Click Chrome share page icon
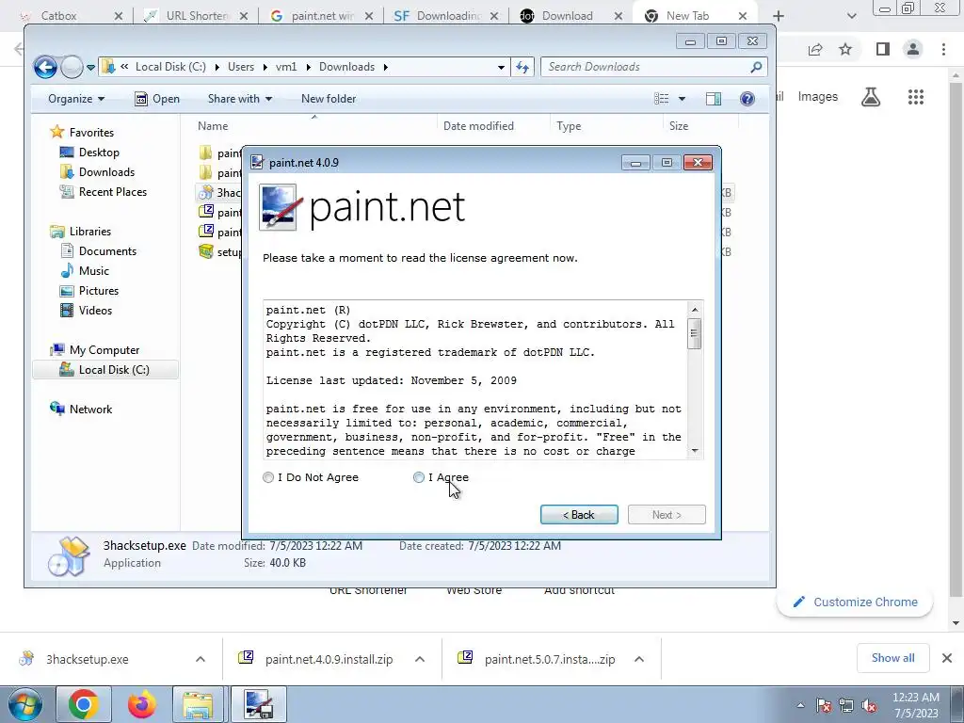The width and height of the screenshot is (964, 723). pyautogui.click(x=815, y=49)
